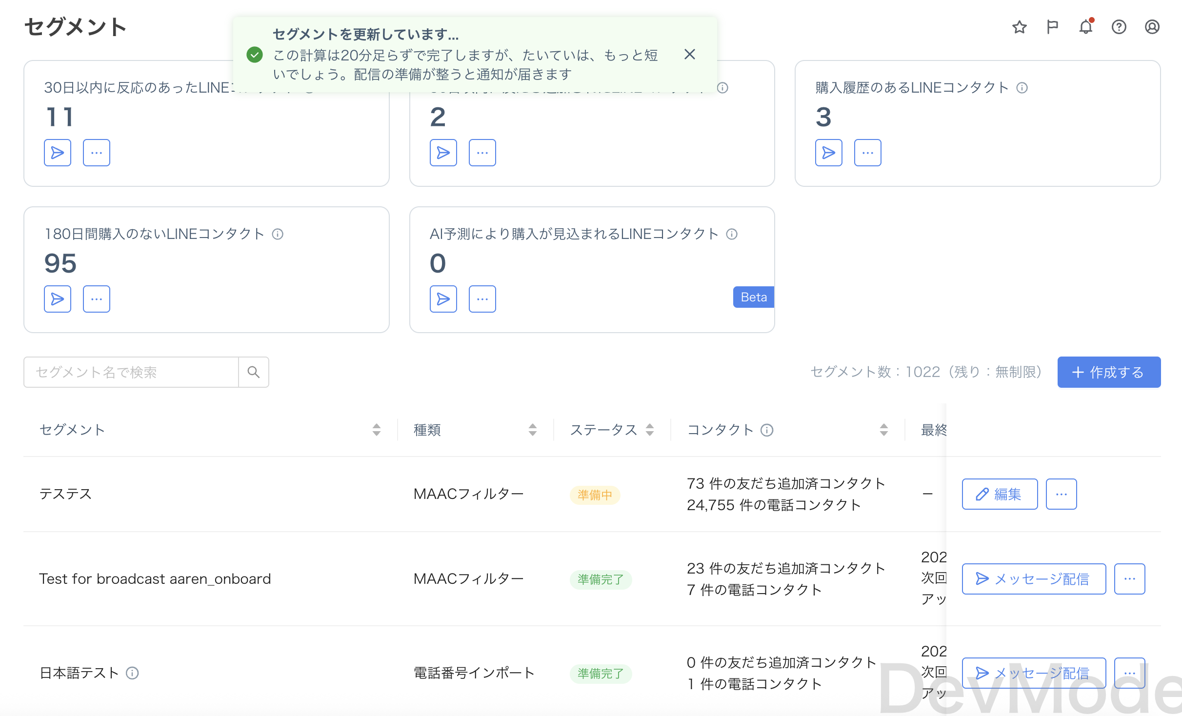Click the search magnifier button
1182x716 pixels.
[x=253, y=372]
